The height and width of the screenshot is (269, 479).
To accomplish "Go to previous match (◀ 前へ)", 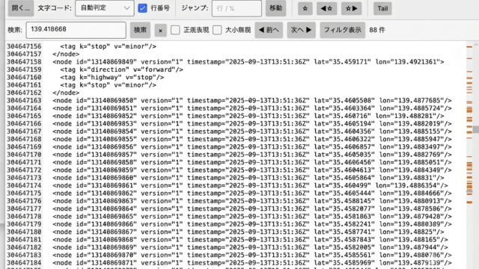I will [269, 30].
